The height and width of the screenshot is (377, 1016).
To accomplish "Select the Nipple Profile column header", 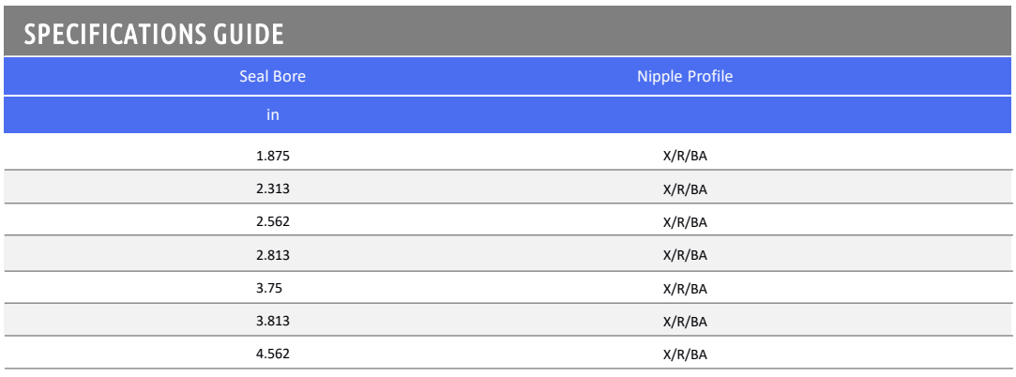I will 685,77.
